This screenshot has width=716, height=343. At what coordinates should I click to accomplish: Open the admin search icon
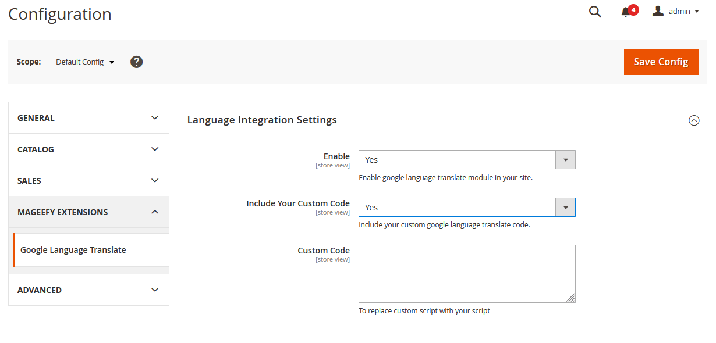(594, 12)
